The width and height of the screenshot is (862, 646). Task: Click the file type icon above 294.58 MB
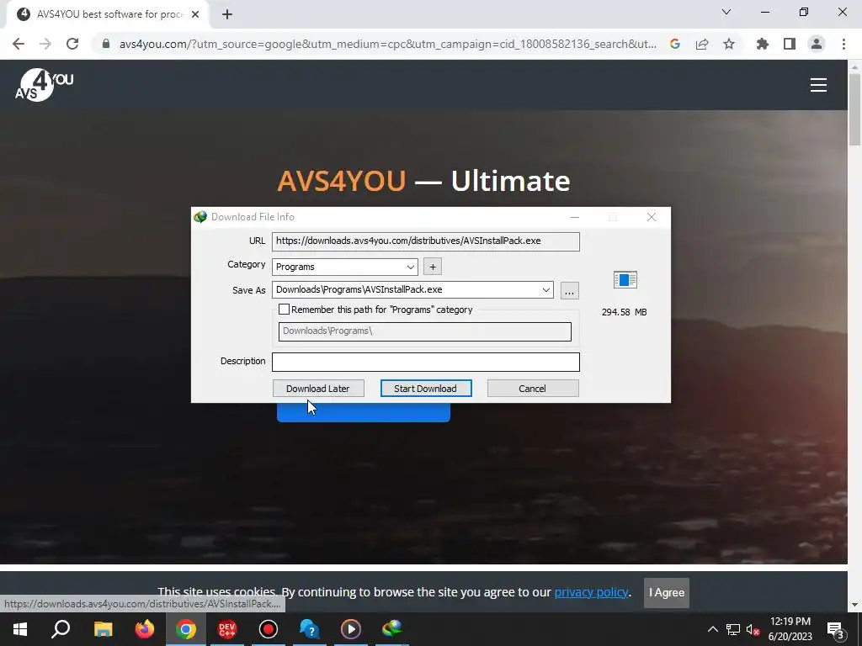[625, 279]
